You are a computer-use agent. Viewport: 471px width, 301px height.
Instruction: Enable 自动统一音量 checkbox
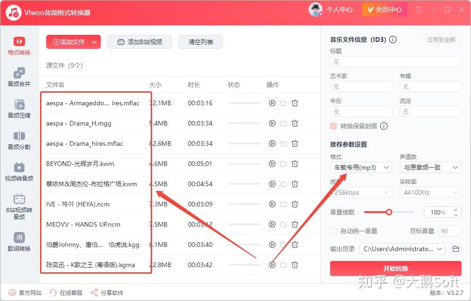pos(333,231)
